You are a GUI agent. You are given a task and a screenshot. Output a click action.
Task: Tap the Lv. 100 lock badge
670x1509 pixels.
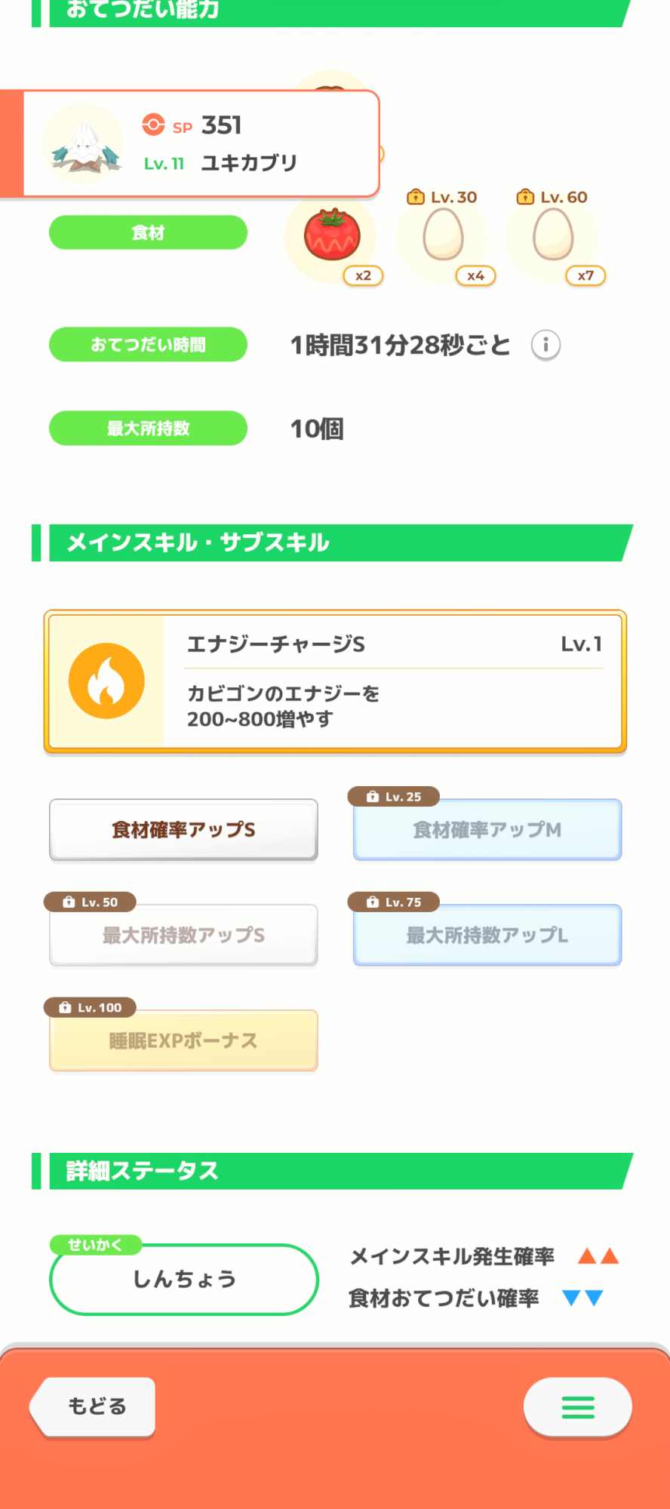91,1007
